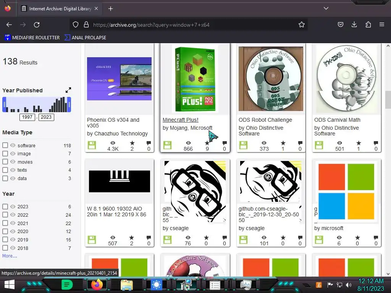Open the Minecraft Plus! title link
Viewport: 391px width, 293px height.
[x=181, y=120]
